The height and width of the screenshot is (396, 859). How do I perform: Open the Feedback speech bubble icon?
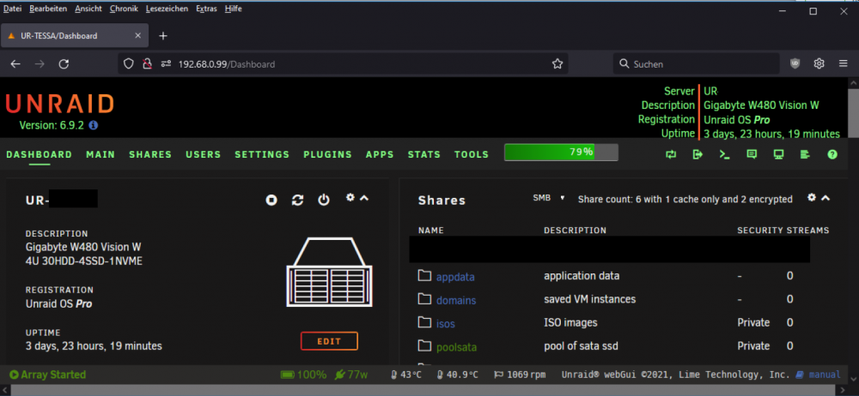tap(752, 155)
